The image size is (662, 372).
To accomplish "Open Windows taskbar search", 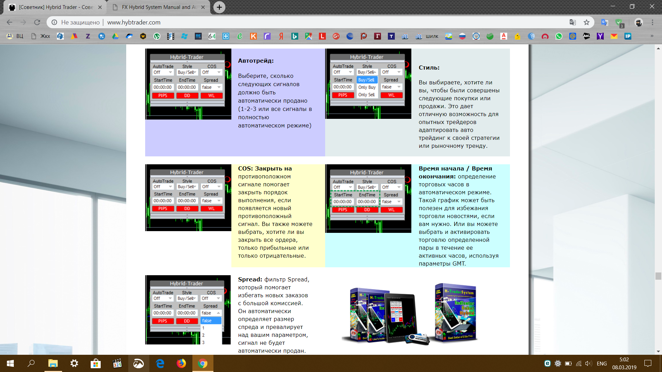I will pyautogui.click(x=31, y=363).
